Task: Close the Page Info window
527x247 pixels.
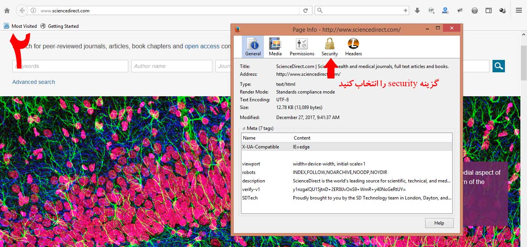Action: click(452, 28)
